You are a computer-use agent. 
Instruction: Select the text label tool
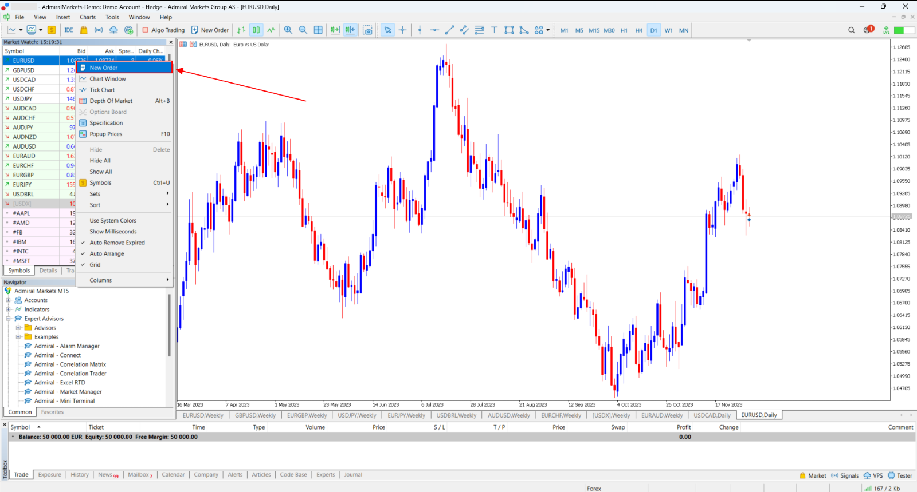pyautogui.click(x=495, y=30)
